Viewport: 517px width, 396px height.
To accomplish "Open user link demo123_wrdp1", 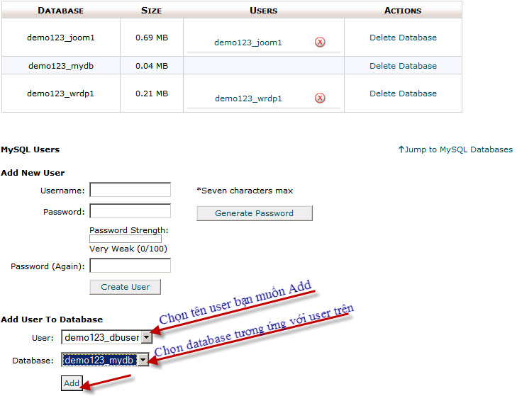I will (x=248, y=98).
